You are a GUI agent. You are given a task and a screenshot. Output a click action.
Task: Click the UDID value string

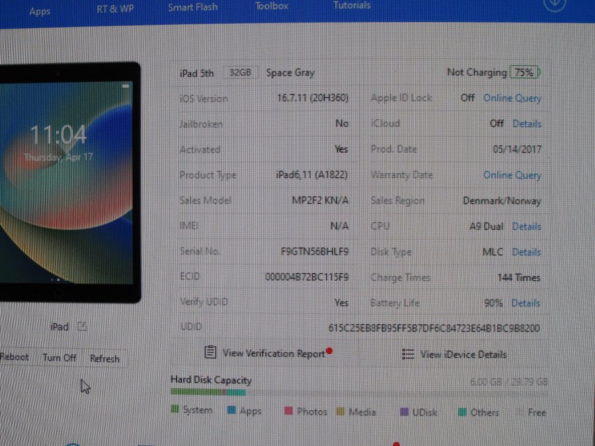434,328
